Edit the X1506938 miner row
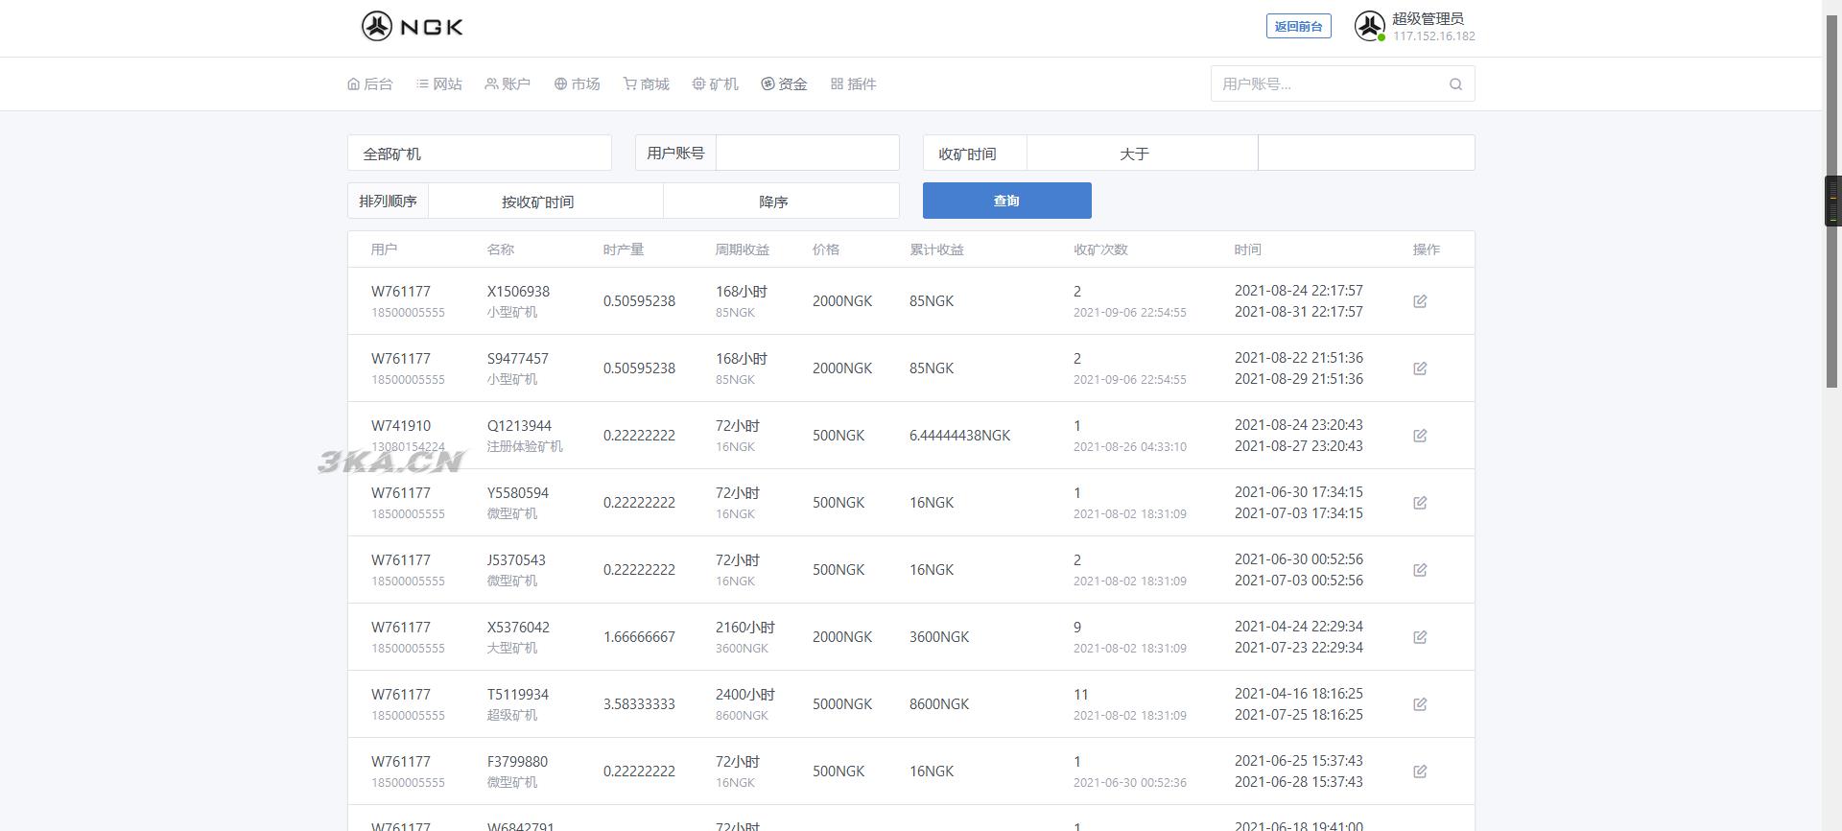This screenshot has height=831, width=1842. [x=1420, y=301]
